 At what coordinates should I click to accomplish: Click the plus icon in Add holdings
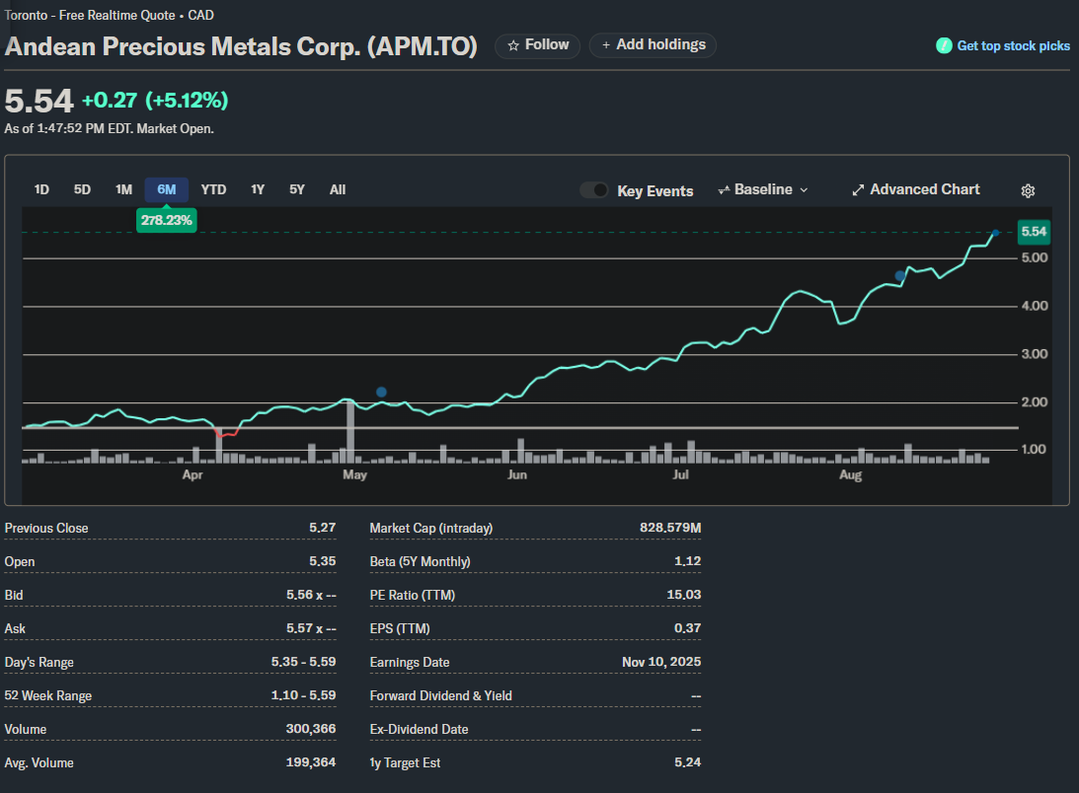click(606, 45)
